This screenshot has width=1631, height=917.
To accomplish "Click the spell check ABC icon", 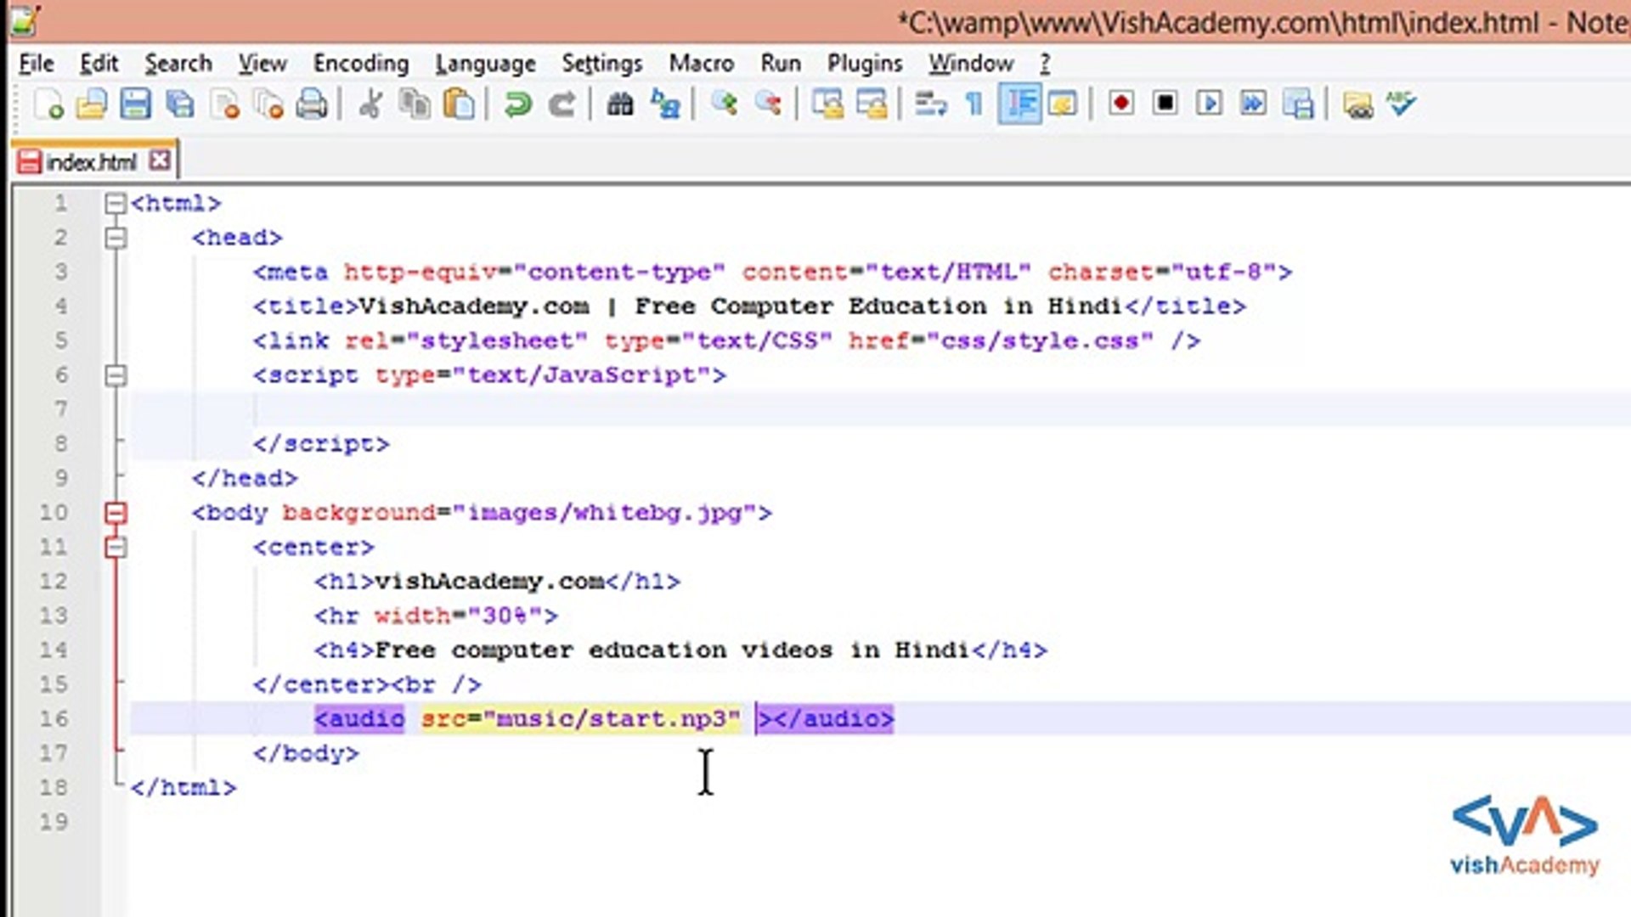I will [1401, 104].
